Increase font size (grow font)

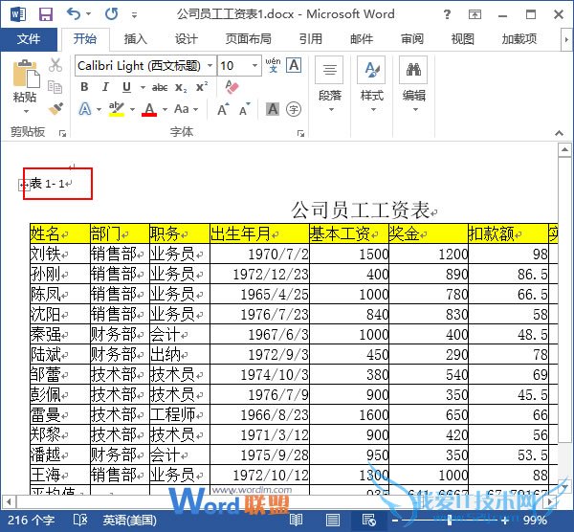223,109
